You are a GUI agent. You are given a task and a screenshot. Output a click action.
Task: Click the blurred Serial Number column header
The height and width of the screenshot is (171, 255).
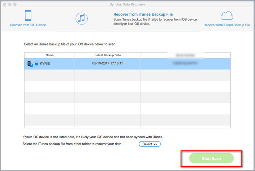click(186, 55)
